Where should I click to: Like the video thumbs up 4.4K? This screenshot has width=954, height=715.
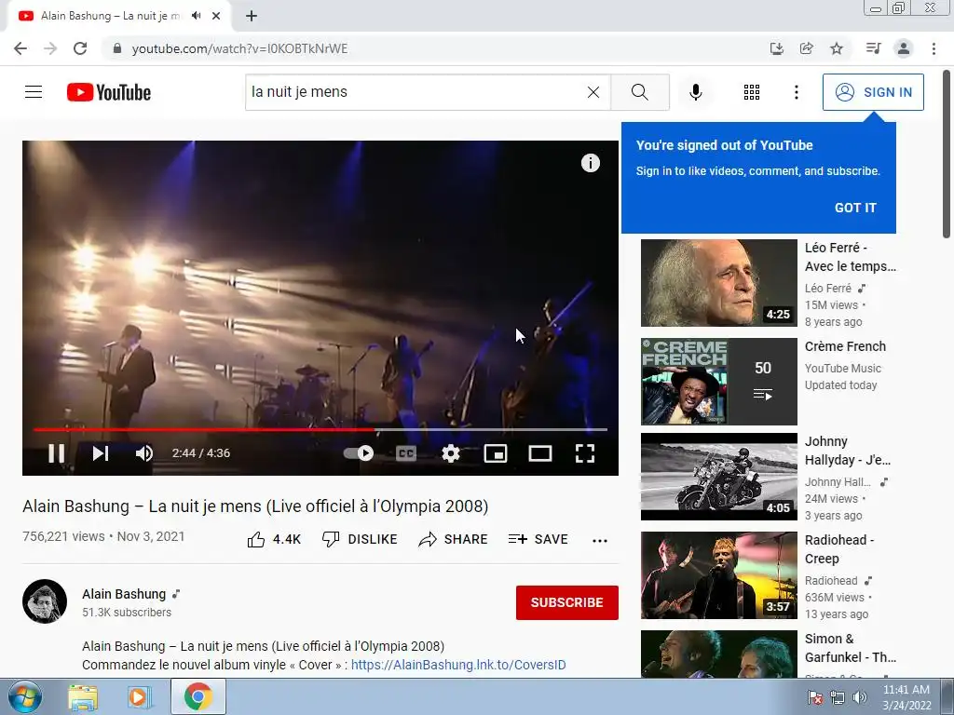click(x=274, y=539)
